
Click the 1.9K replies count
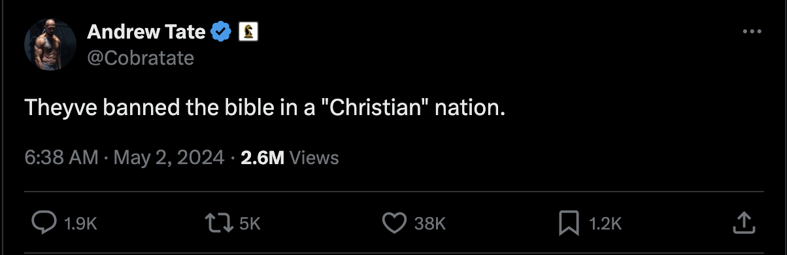click(81, 224)
